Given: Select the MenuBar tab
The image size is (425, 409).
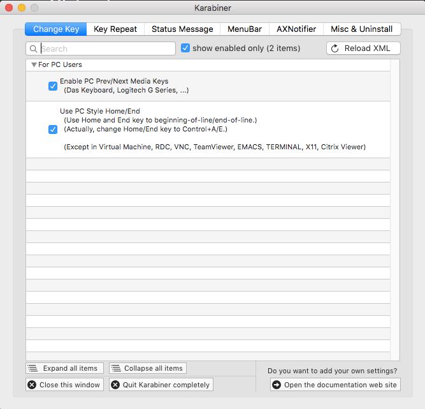Looking at the screenshot, I should point(245,29).
